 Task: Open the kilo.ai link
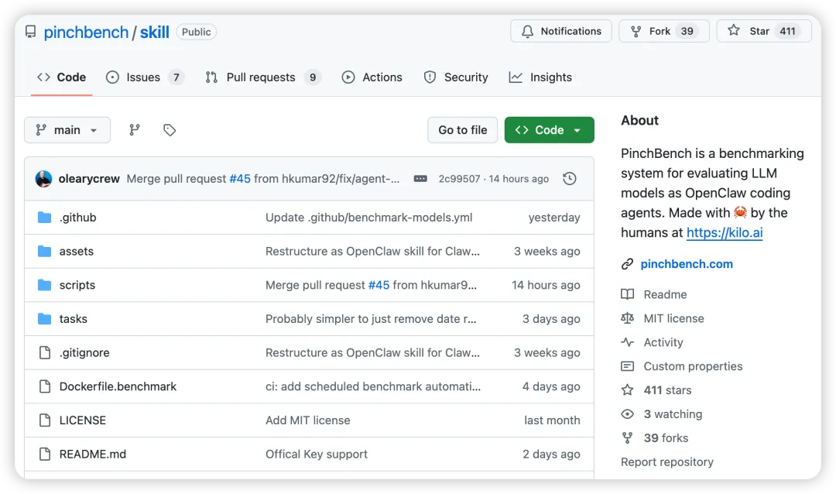(725, 232)
